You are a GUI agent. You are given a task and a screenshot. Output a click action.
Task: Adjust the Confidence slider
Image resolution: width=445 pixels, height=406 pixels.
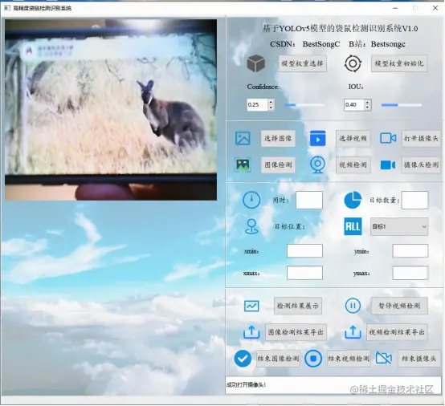304,105
